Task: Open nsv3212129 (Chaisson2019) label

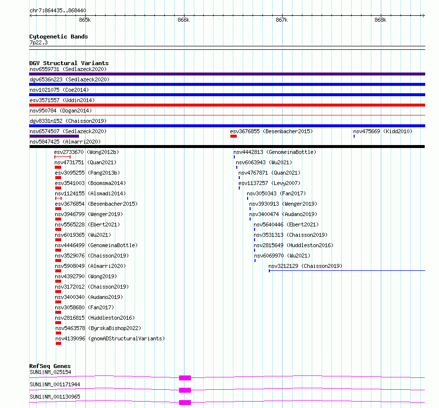Action: click(305, 266)
